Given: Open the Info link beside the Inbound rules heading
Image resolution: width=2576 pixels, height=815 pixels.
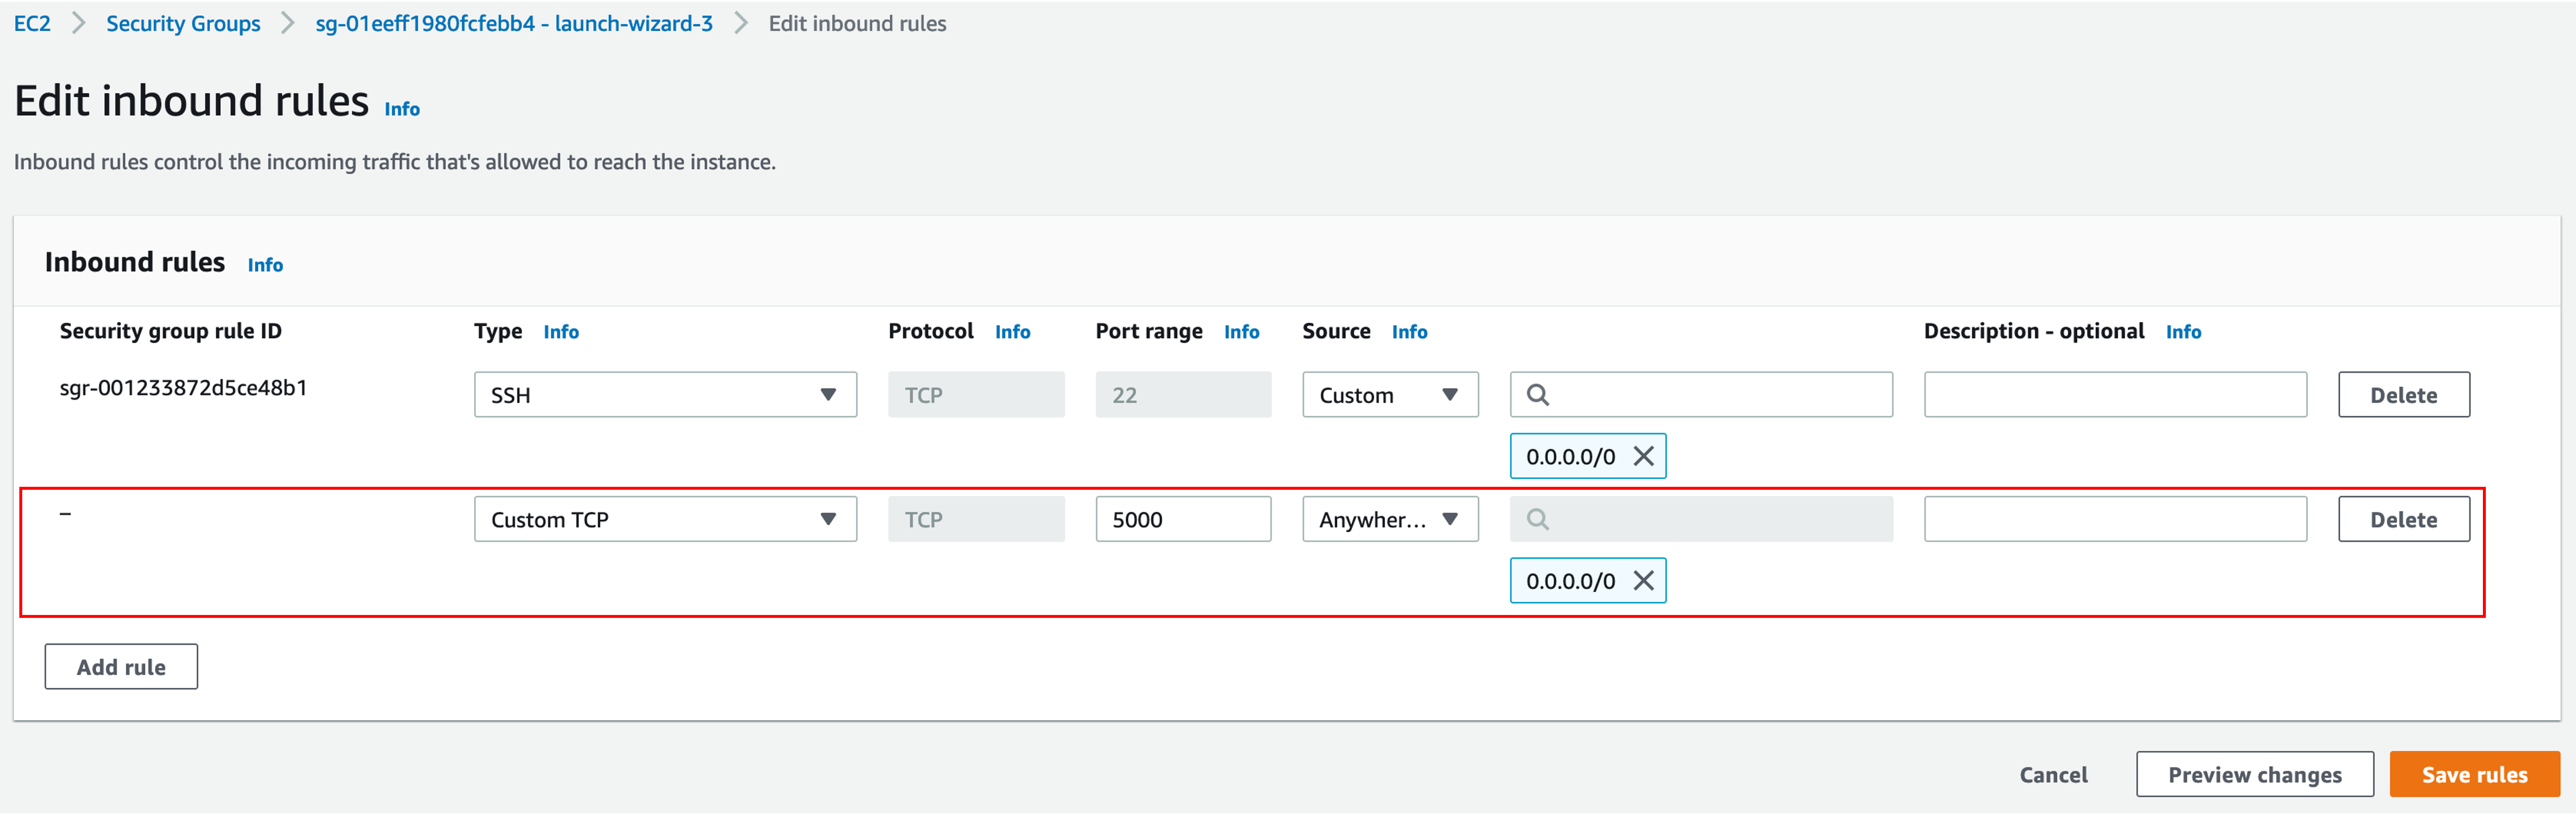Looking at the screenshot, I should pos(265,264).
